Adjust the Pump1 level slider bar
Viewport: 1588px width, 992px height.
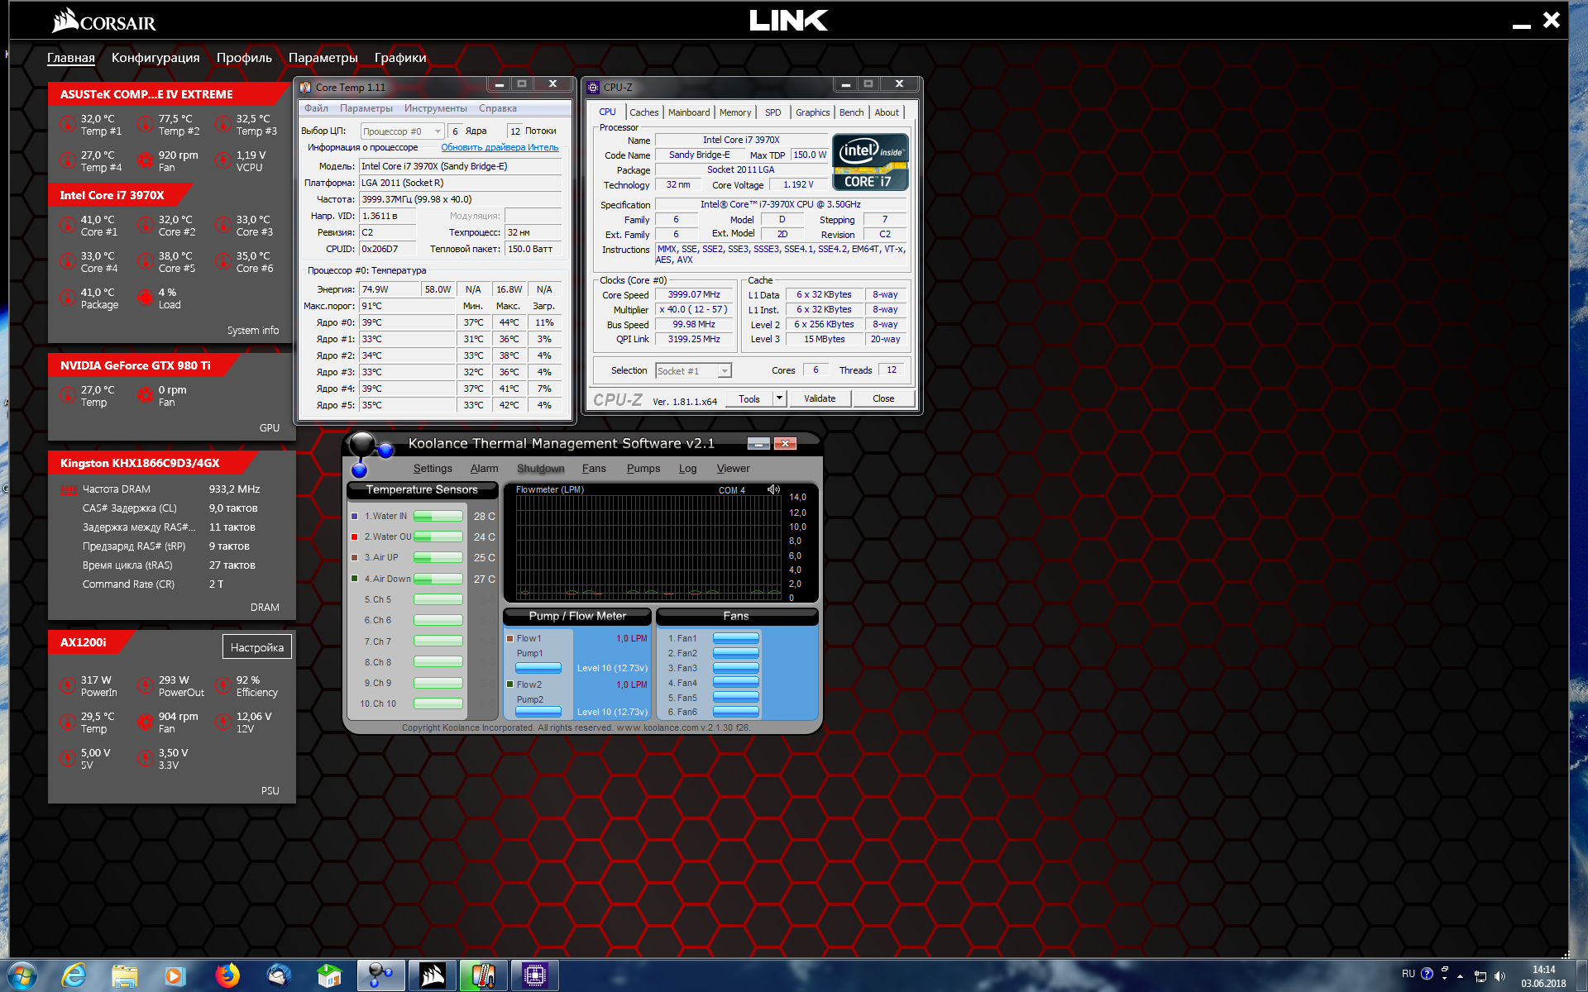pos(538,668)
